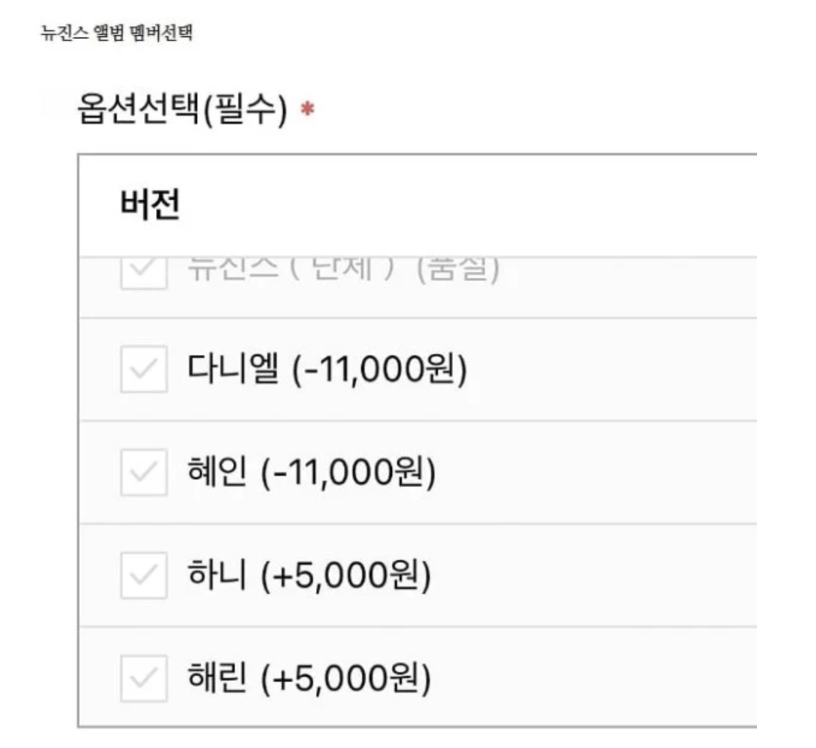
Task: Enable the 해린 version checkbox
Action: pyautogui.click(x=143, y=678)
